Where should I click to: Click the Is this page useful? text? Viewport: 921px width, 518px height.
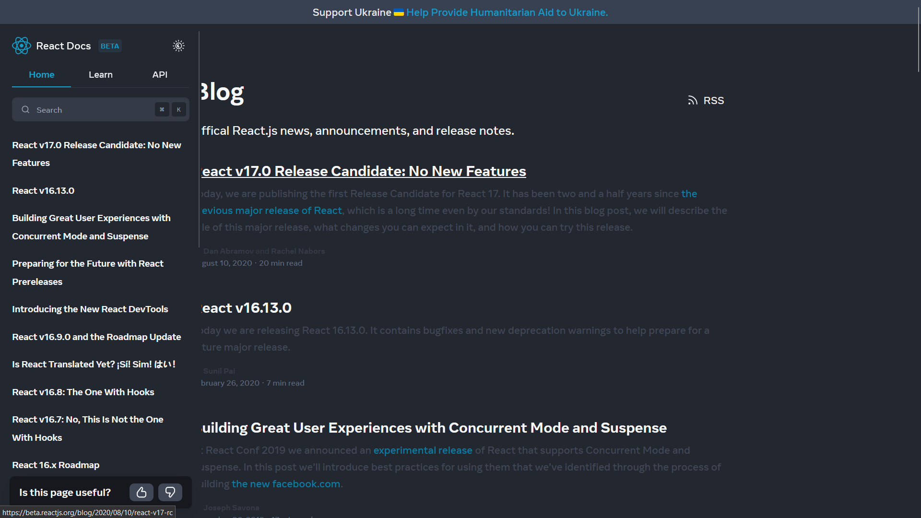pos(65,492)
